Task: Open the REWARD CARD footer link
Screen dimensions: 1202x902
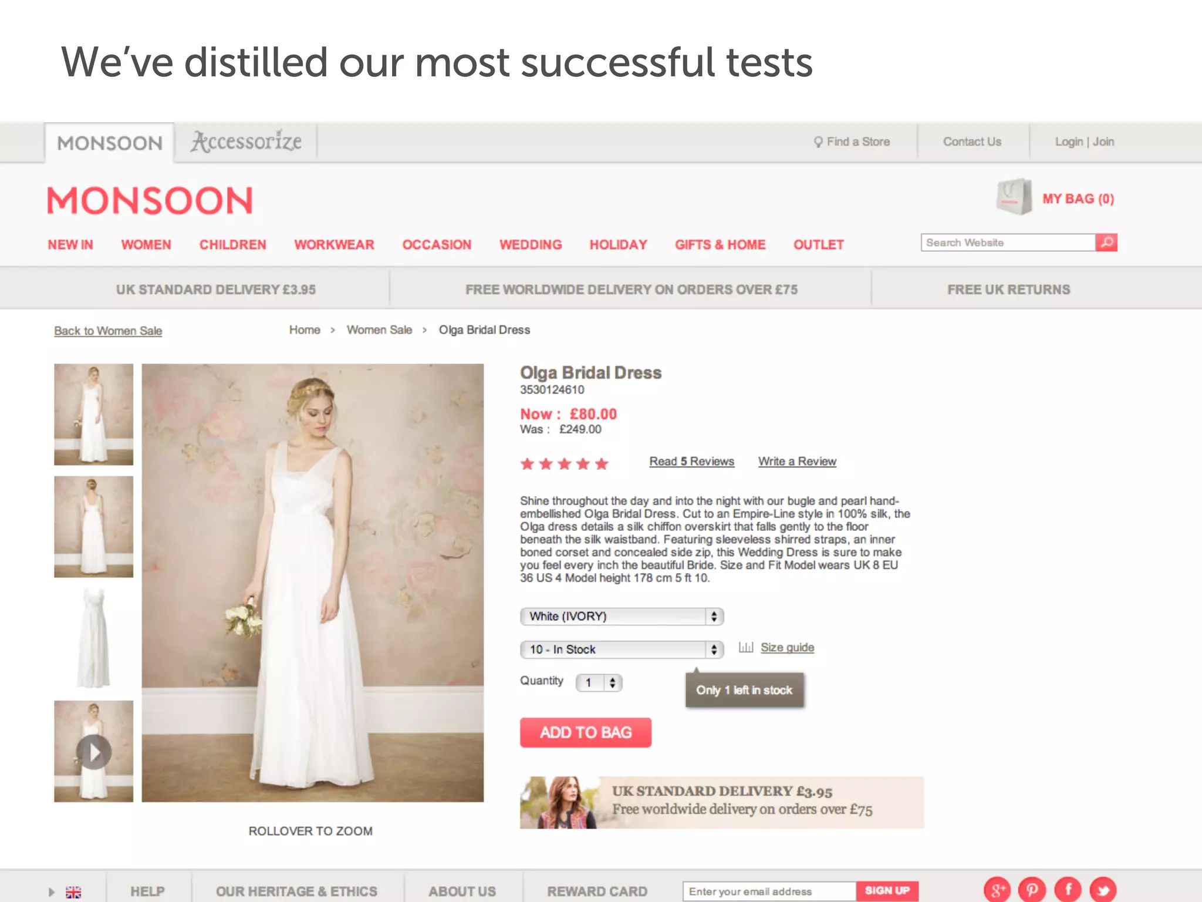Action: coord(597,891)
